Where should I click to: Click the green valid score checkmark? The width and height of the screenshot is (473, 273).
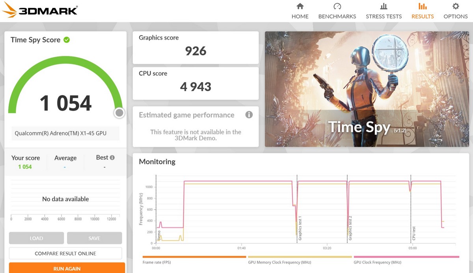coord(67,40)
